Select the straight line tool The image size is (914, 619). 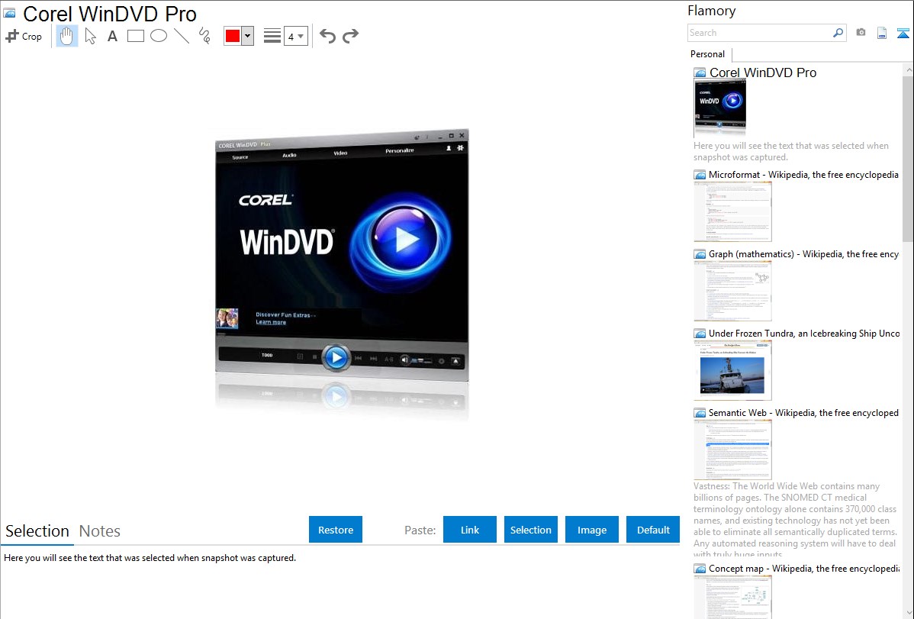(x=182, y=36)
